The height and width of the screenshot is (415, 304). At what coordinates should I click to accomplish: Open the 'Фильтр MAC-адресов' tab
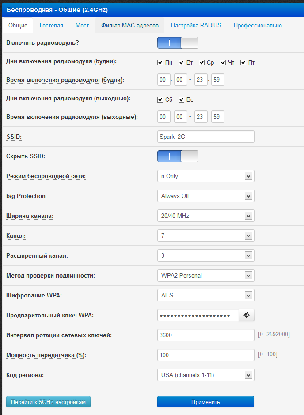(130, 26)
